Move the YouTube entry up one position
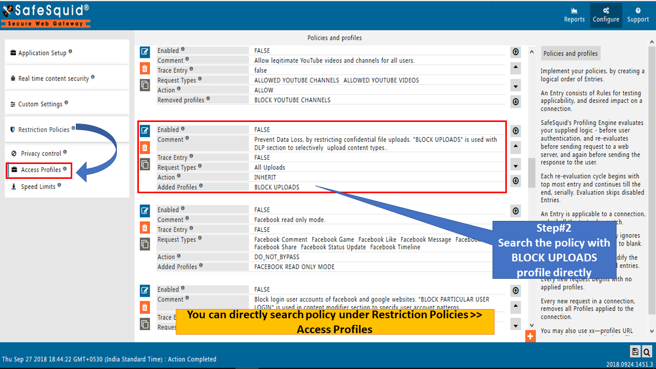656x369 pixels. click(516, 68)
